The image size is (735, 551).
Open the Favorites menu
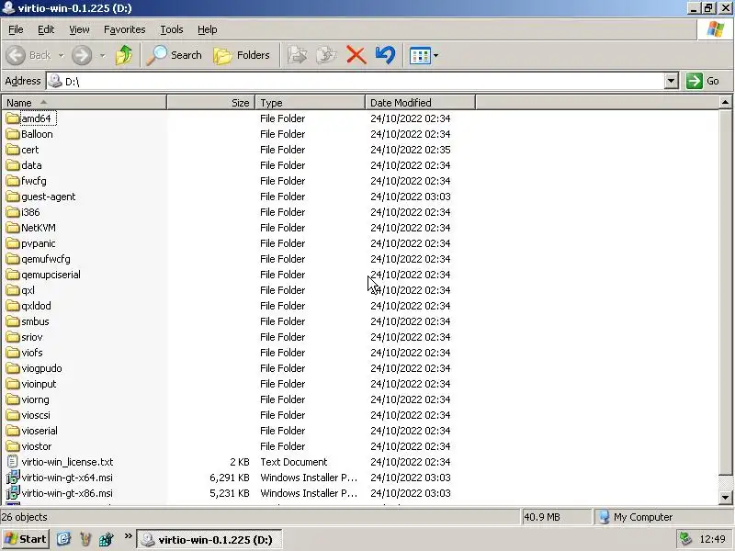[x=125, y=29]
